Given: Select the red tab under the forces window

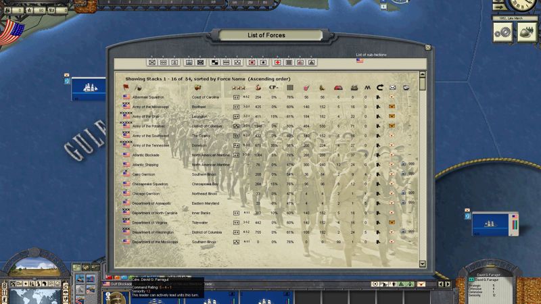Looking at the screenshot, I should (109, 277).
